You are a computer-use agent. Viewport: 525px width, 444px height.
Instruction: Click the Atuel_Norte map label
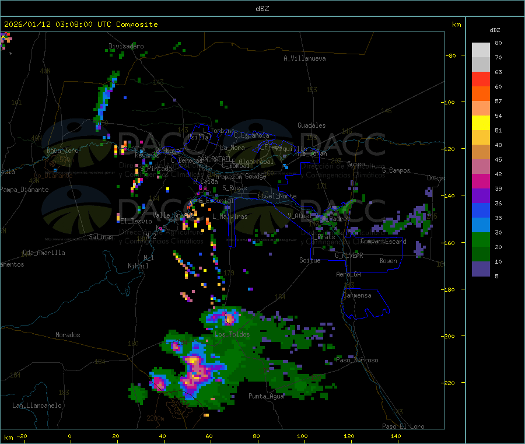tap(277, 196)
